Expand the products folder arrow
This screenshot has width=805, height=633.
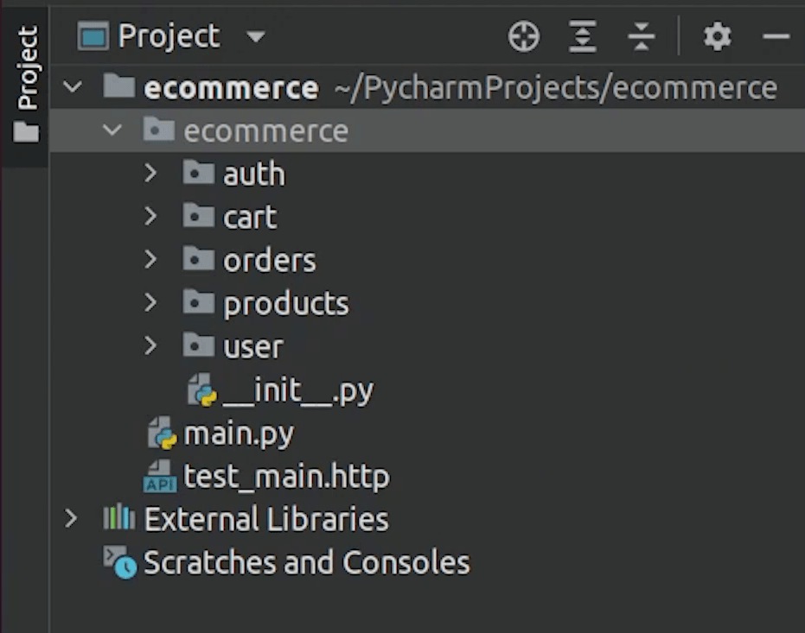pyautogui.click(x=151, y=303)
